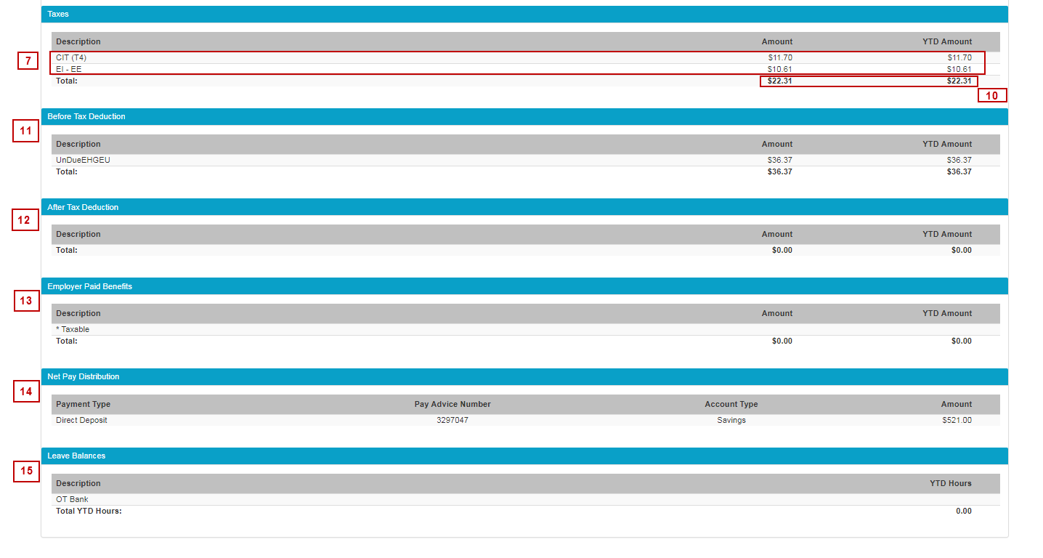Image resolution: width=1043 pixels, height=558 pixels.
Task: Open the Leave Balances section header
Action: pyautogui.click(x=76, y=456)
